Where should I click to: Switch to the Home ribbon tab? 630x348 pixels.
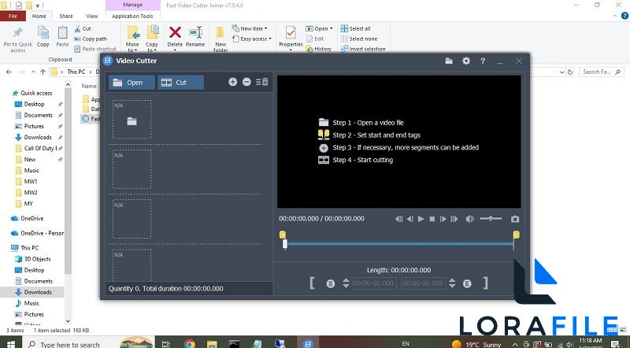pyautogui.click(x=39, y=16)
